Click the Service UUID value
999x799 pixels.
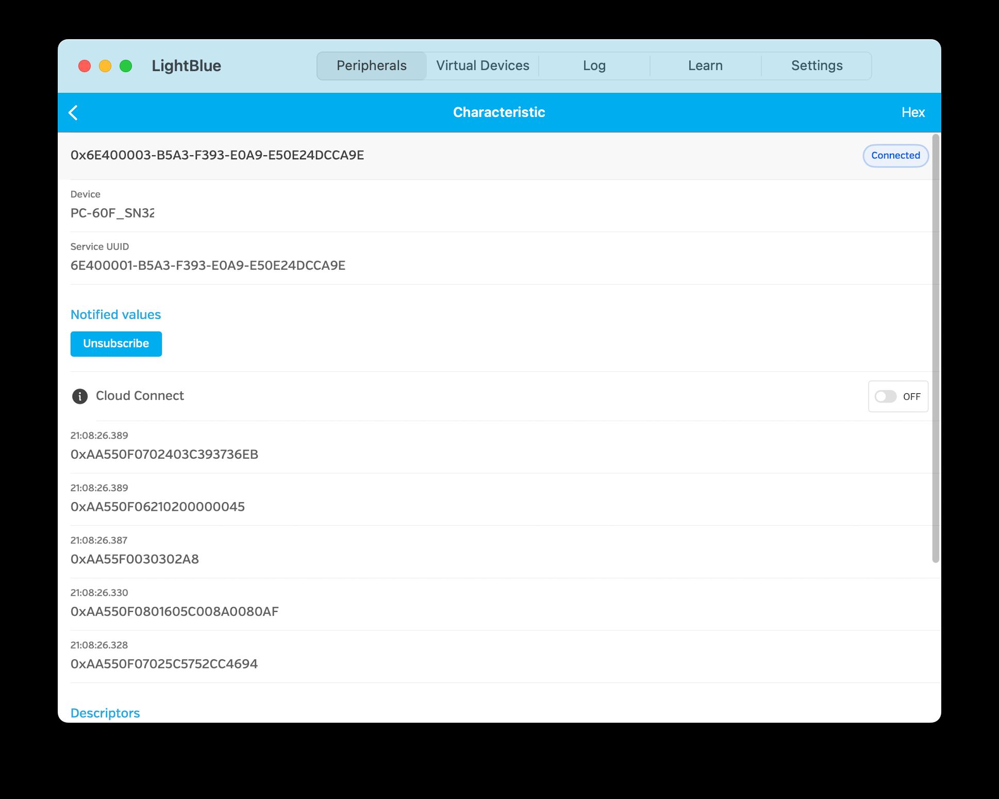[208, 265]
